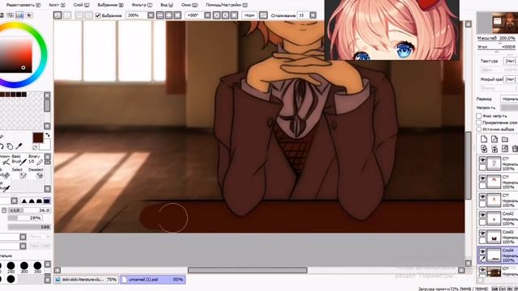Open the 200% zoom dropdown
This screenshot has height=291, width=518.
[x=151, y=15]
